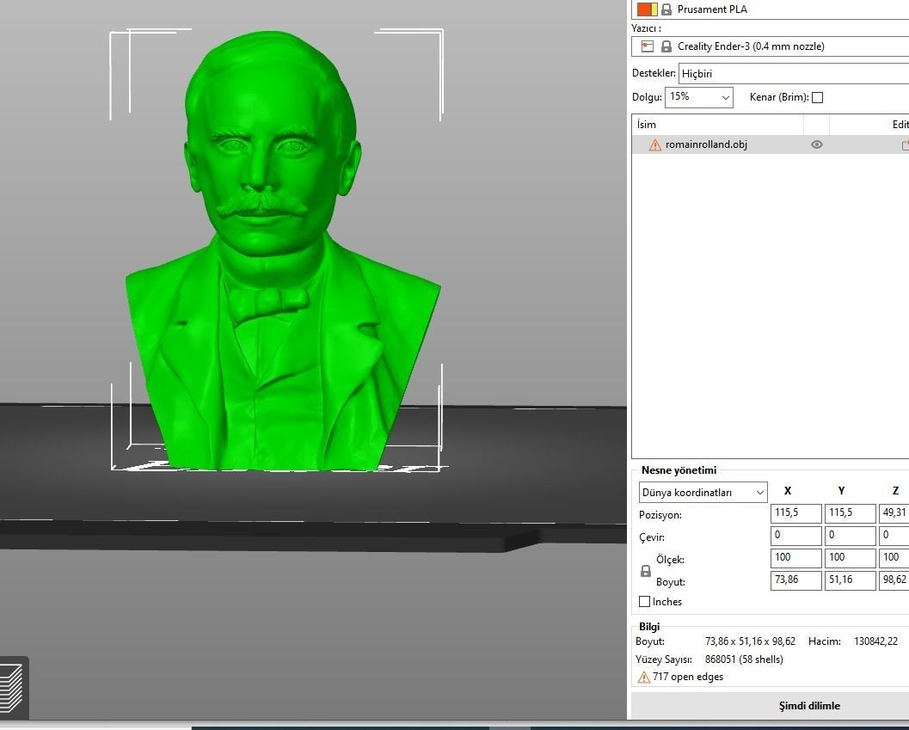Click the layers view icon in viewport corner
The width and height of the screenshot is (909, 730).
pos(11,689)
